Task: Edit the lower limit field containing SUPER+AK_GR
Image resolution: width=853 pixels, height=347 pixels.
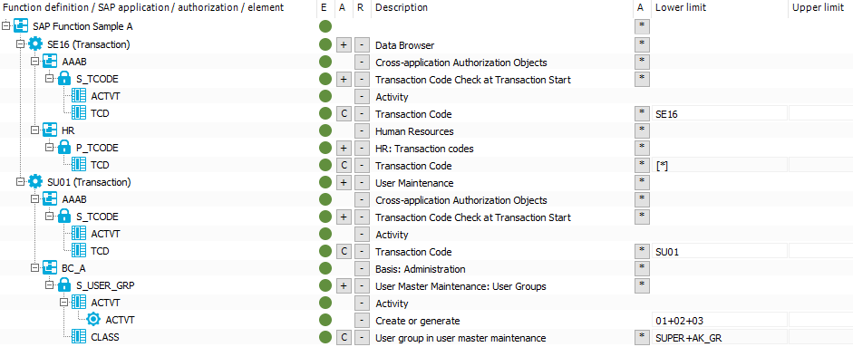Action: [719, 338]
